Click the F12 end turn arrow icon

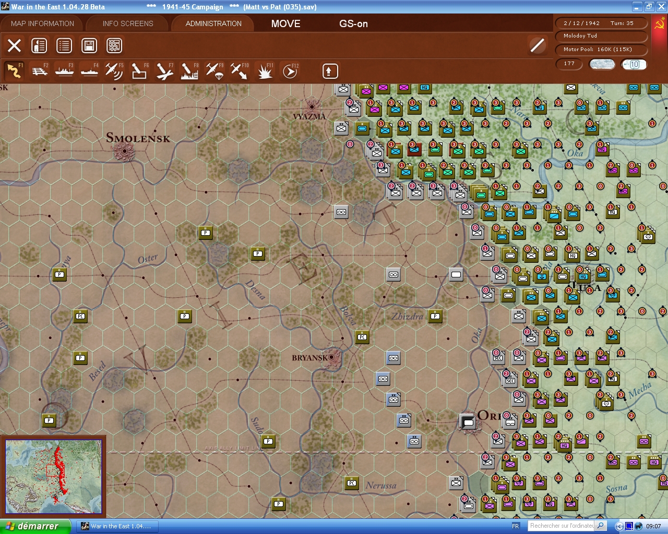pos(290,71)
